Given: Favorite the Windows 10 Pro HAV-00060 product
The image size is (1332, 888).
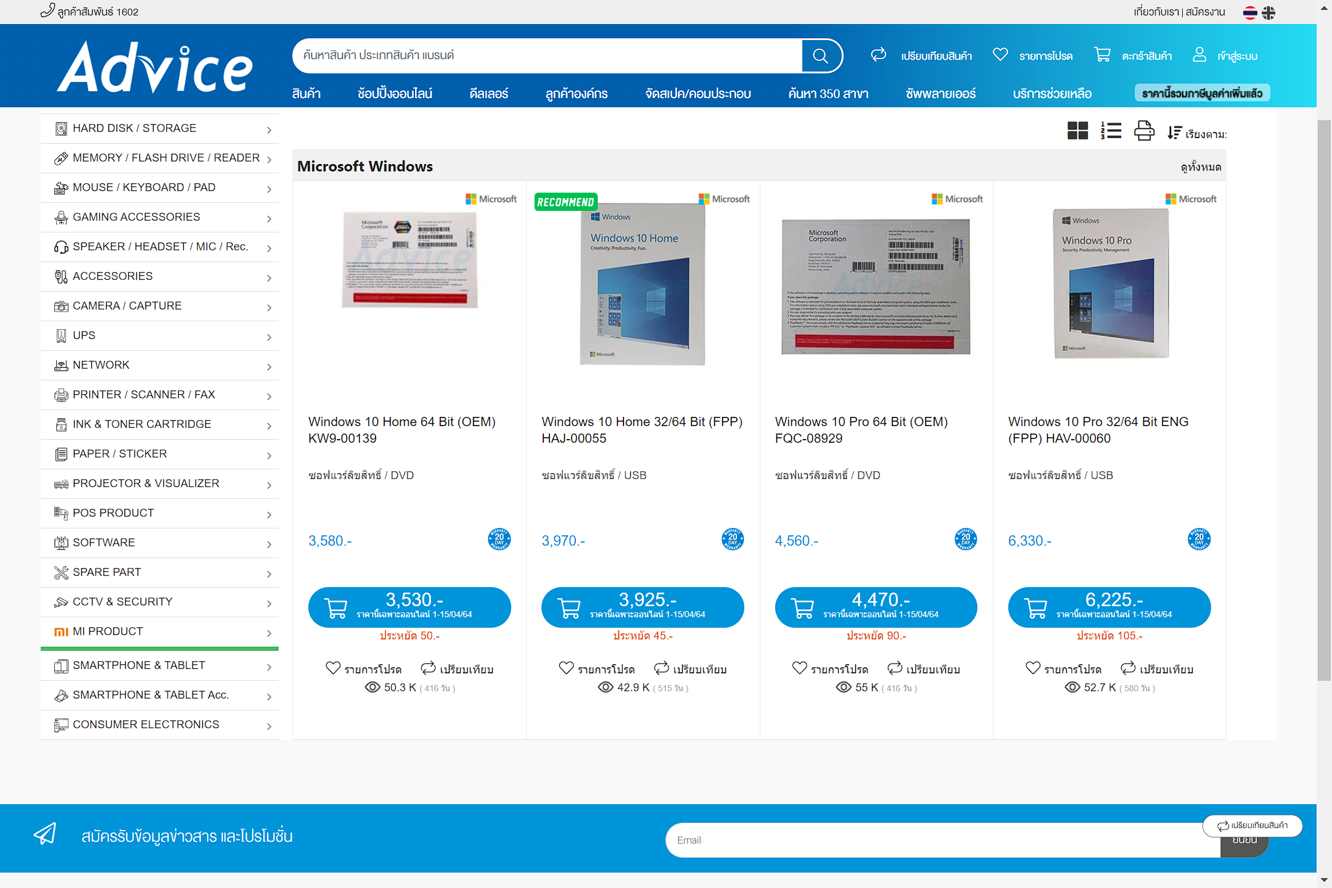Looking at the screenshot, I should [1063, 669].
